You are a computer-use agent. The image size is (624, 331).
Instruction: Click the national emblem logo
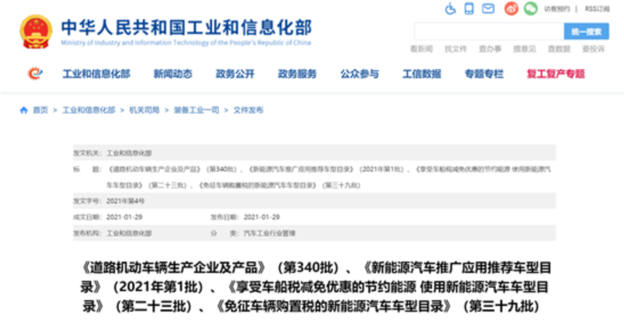click(x=36, y=32)
